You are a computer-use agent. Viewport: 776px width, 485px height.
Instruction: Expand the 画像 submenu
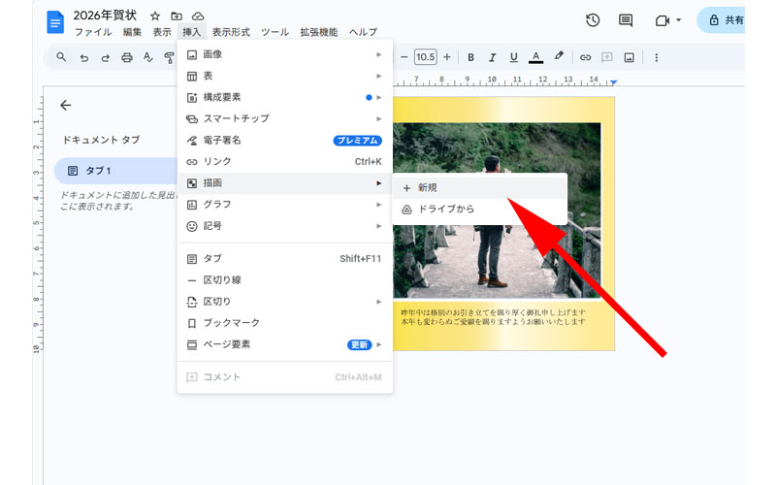point(284,54)
